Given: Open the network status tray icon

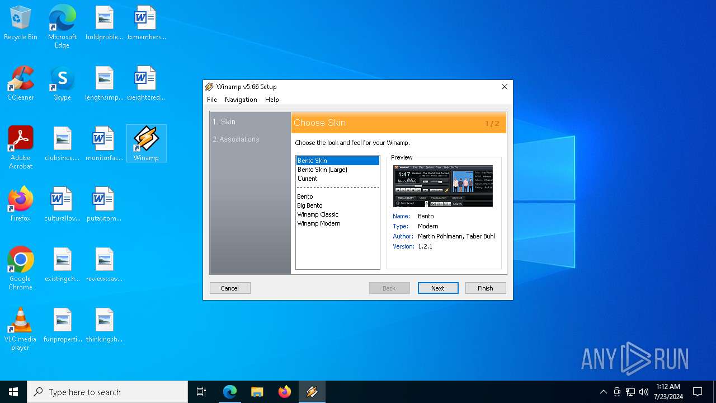Looking at the screenshot, I should point(630,392).
